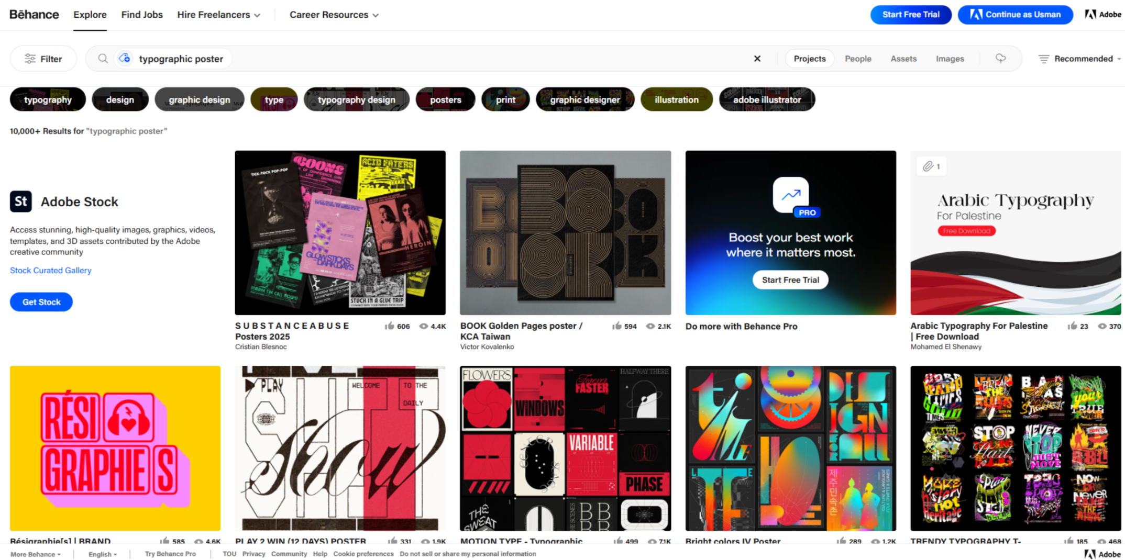This screenshot has height=560, width=1125.
Task: Open the Recommended sort dropdown
Action: (1079, 59)
